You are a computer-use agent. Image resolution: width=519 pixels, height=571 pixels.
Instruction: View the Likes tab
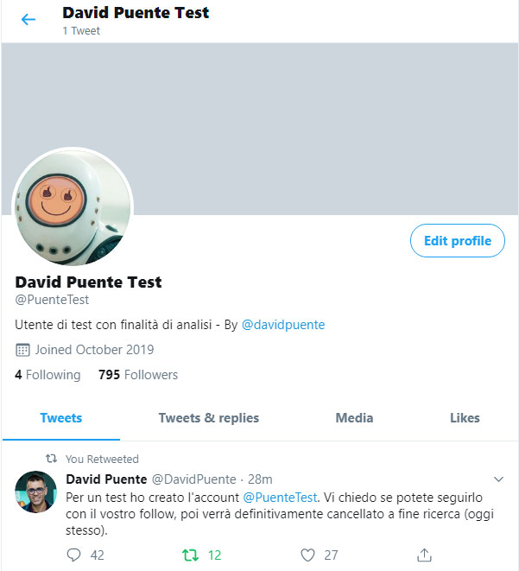coord(465,418)
